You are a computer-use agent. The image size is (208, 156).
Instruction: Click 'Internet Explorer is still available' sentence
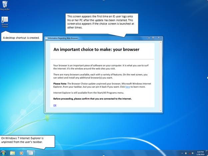pyautogui.click(x=89, y=93)
